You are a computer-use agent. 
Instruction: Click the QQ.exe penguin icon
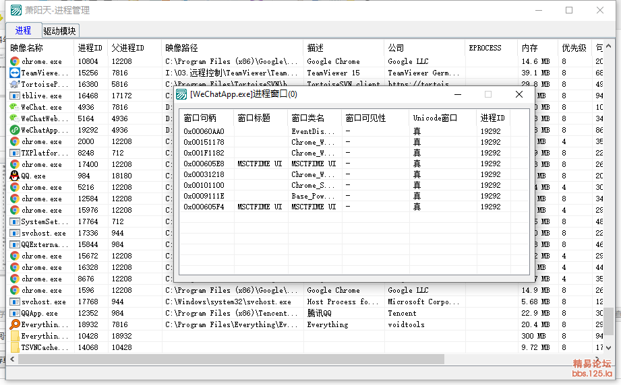15,176
